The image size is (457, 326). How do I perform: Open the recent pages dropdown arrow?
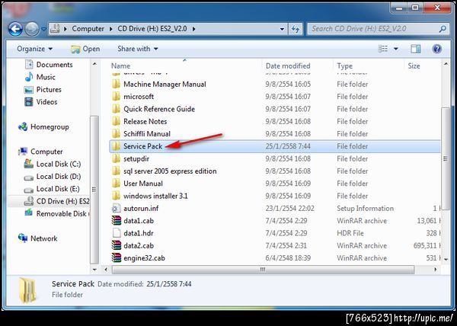click(x=43, y=29)
